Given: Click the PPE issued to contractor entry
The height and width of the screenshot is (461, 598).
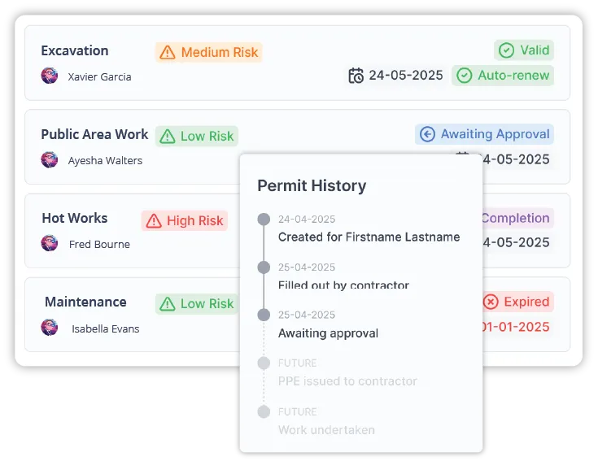Looking at the screenshot, I should click(x=348, y=381).
